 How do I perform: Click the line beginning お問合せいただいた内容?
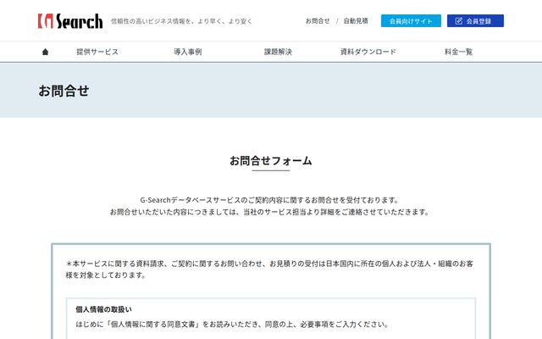[x=269, y=212]
